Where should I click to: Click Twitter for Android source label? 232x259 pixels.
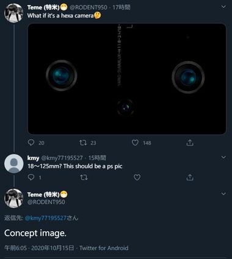tap(104, 248)
